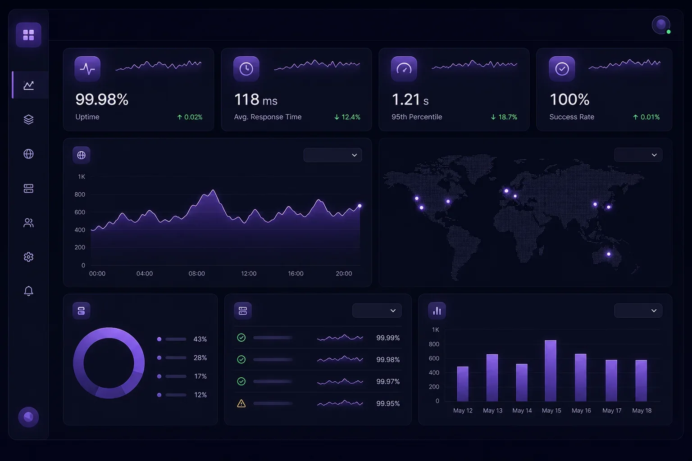Click the 43% legend entry of donut chart
Screen dimensions: 692x461
182,339
